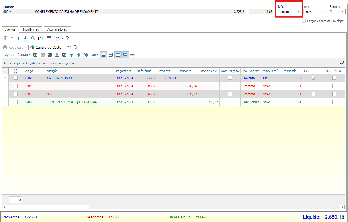
Task: Select the 85,56 Desconto cell
Action: pyautogui.click(x=188, y=86)
